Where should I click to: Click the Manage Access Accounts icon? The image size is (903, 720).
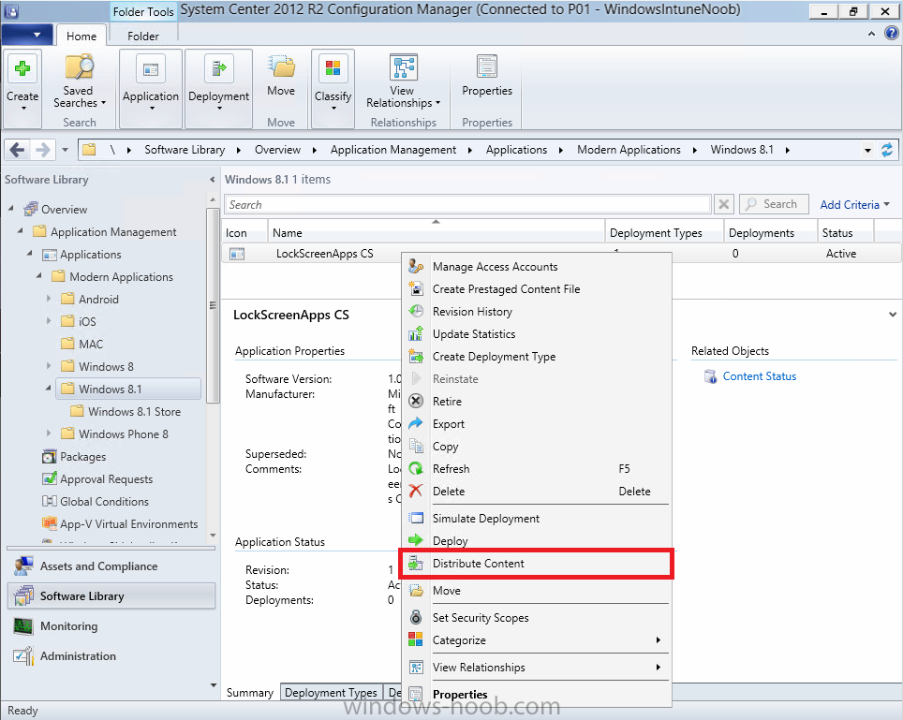pos(416,267)
